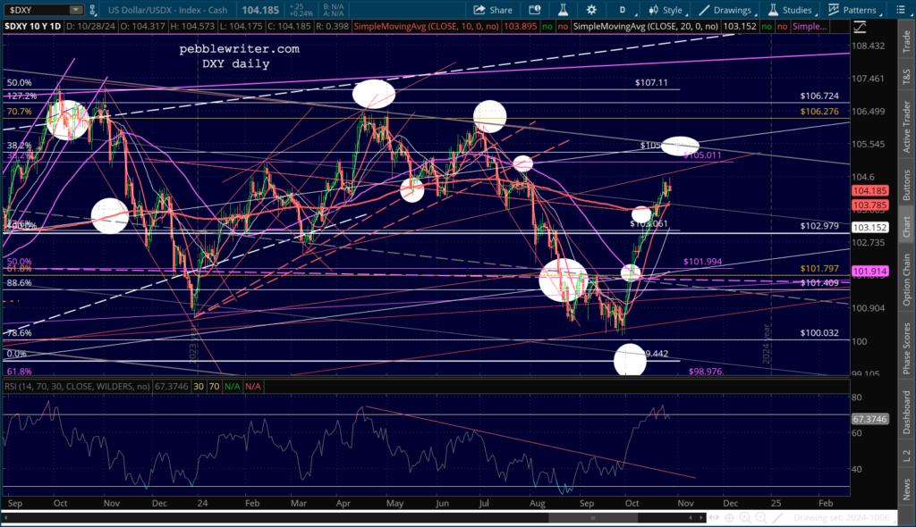
Task: Open the News side tab
Action: point(906,489)
